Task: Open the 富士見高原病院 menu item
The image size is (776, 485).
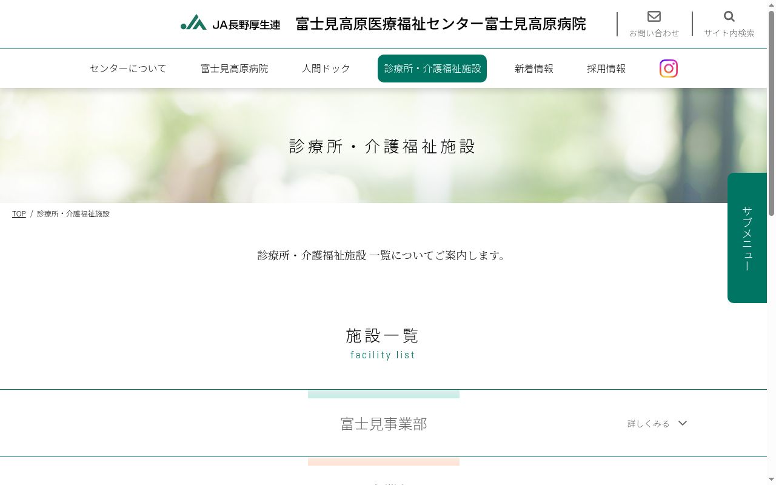Action: click(234, 69)
